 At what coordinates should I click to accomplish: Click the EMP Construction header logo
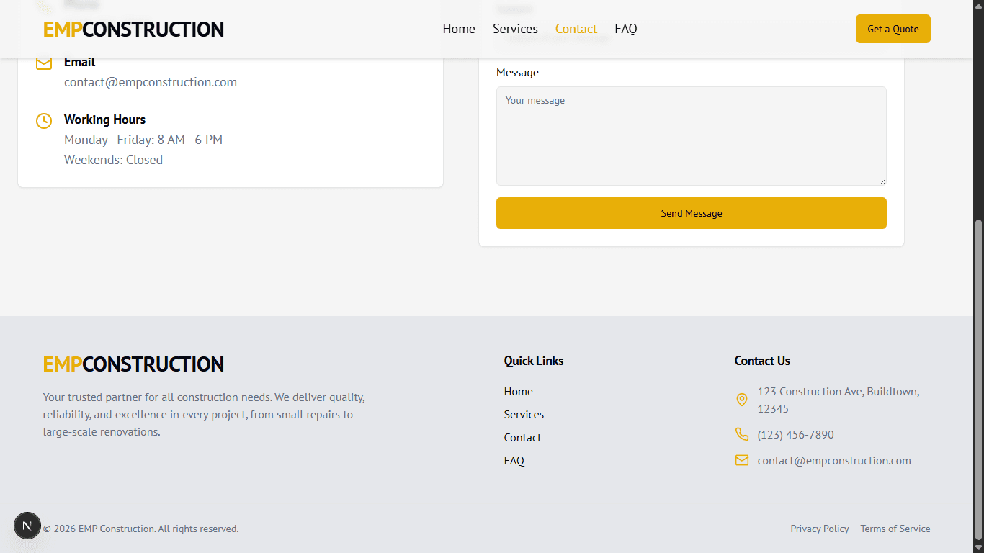click(133, 30)
